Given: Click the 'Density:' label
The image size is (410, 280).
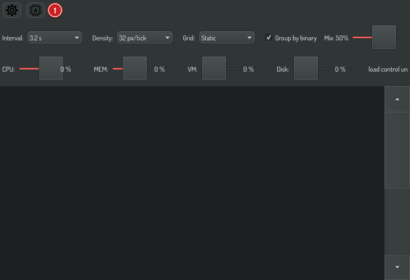Looking at the screenshot, I should pos(102,38).
